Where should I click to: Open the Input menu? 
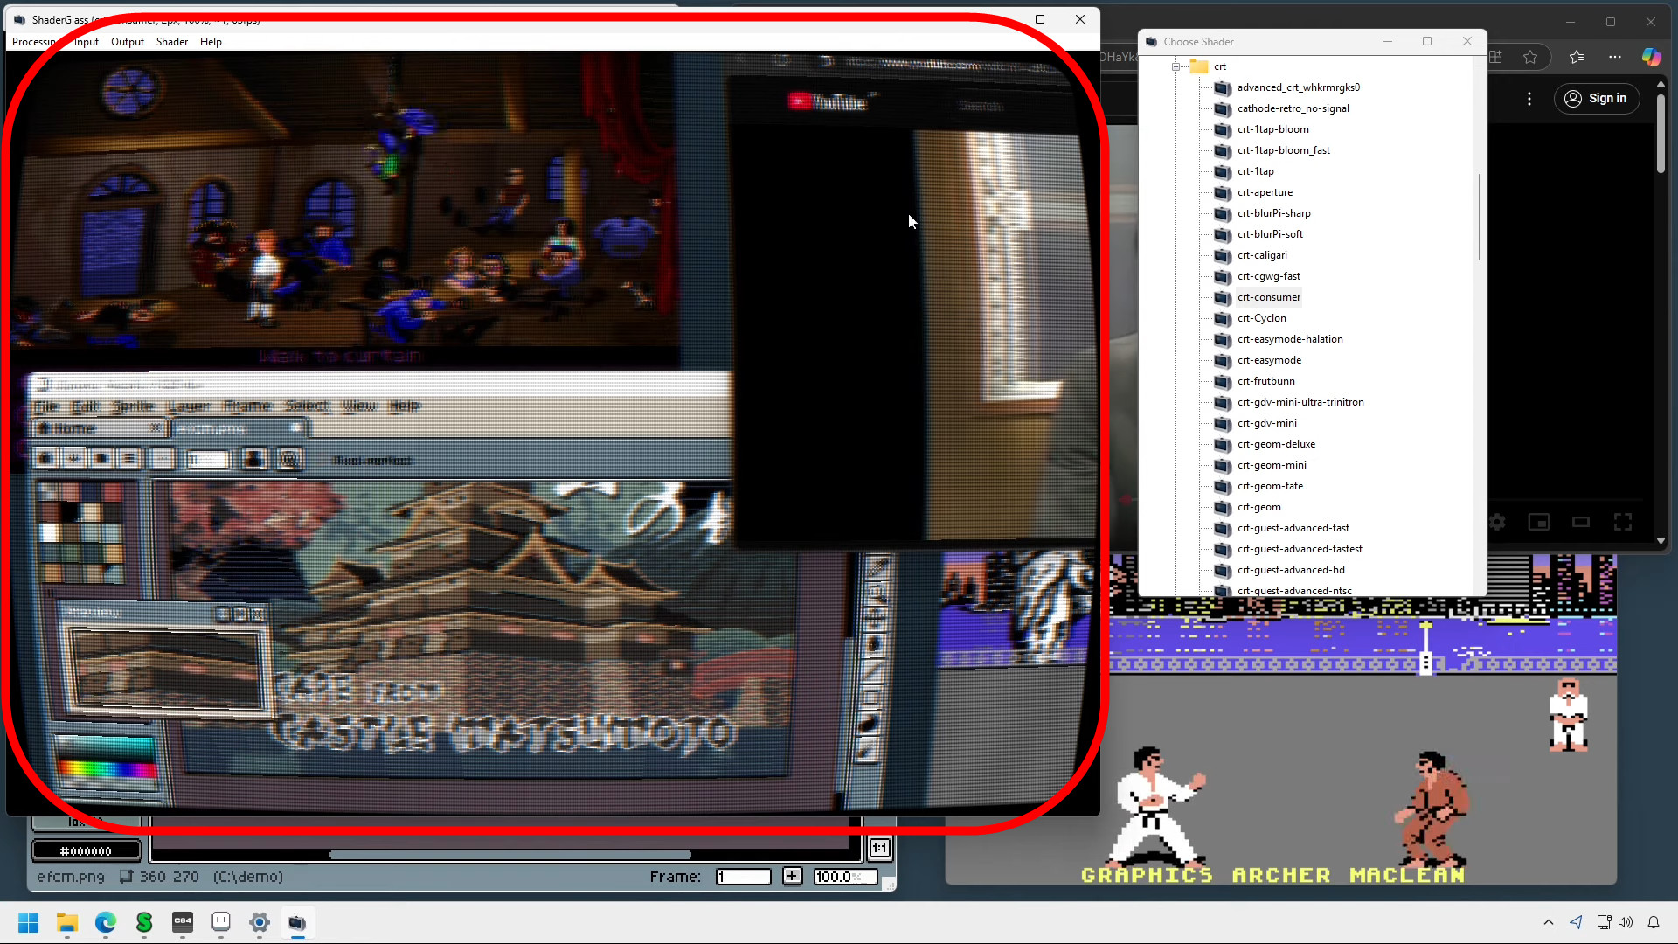[x=87, y=42]
